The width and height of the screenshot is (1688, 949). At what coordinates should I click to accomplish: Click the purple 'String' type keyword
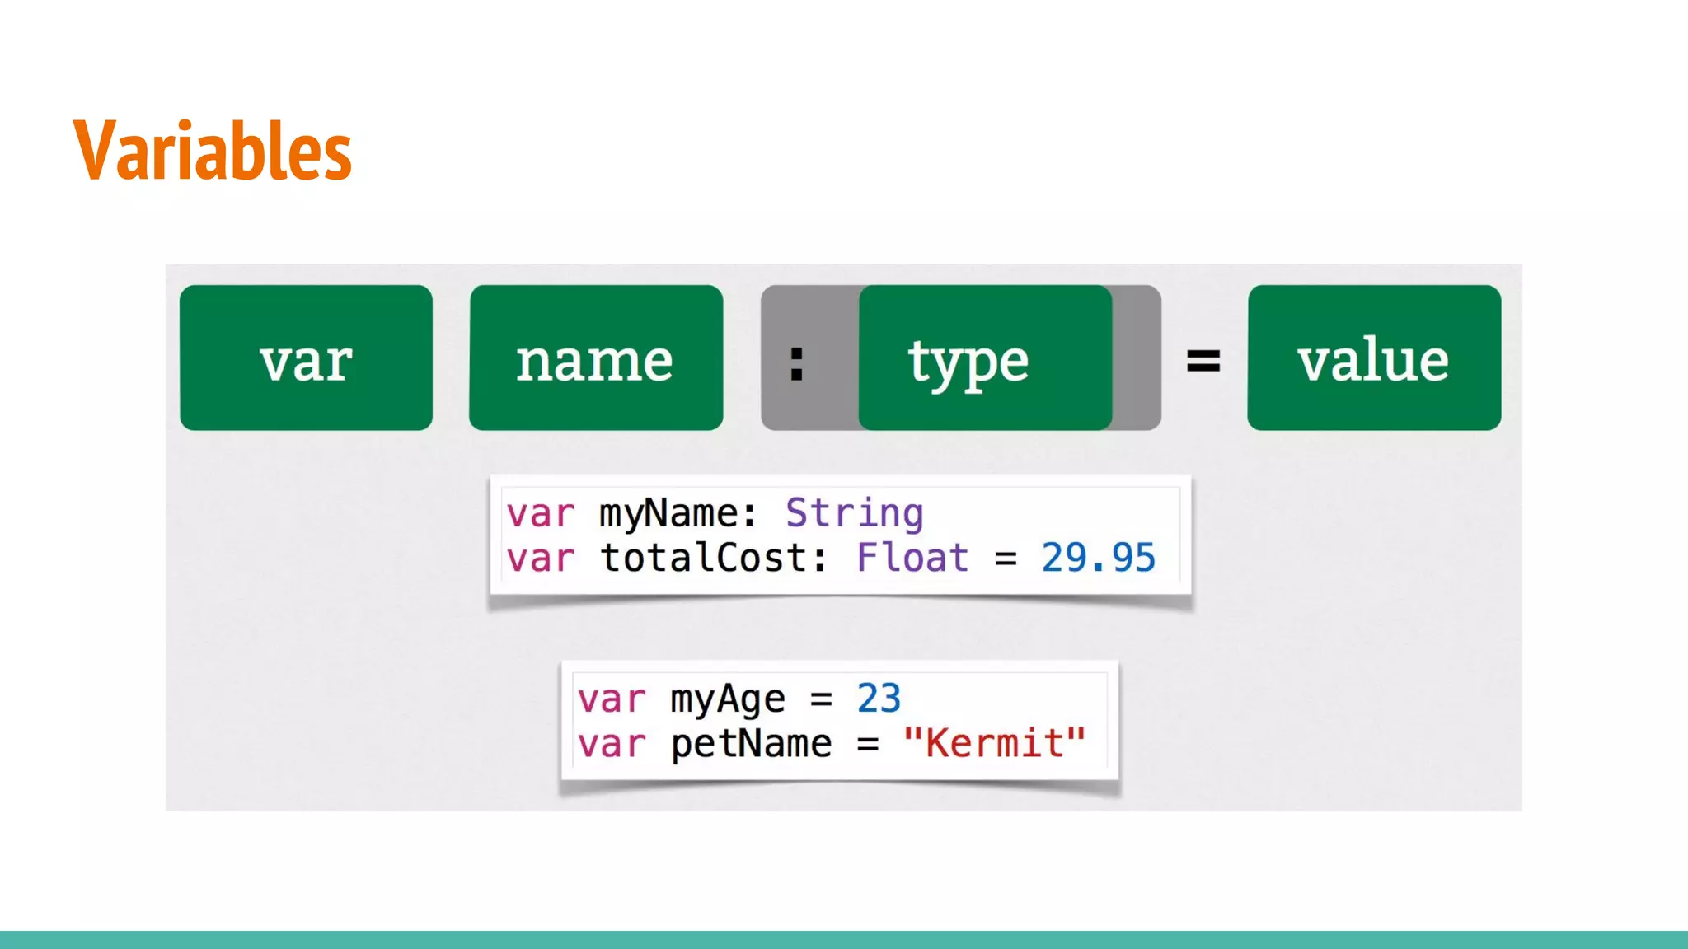pyautogui.click(x=854, y=513)
